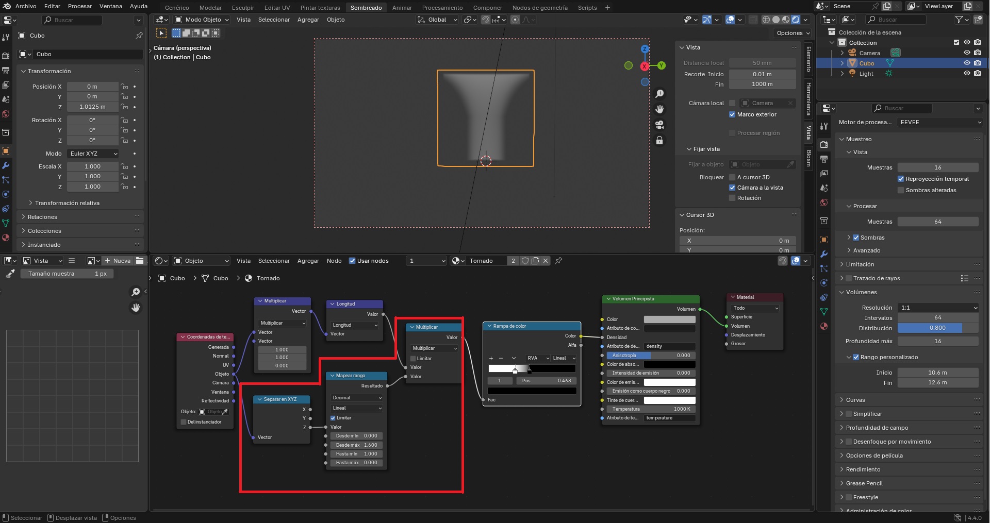This screenshot has height=523, width=990.
Task: Open image folder icon next to Nueva
Action: (x=140, y=261)
